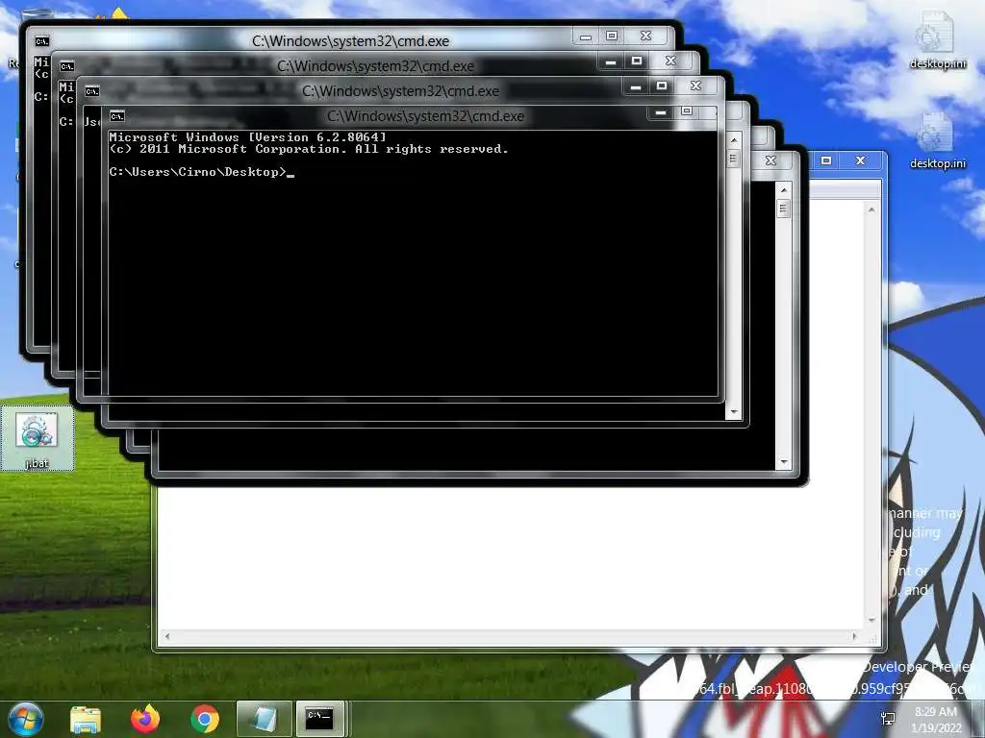Image resolution: width=985 pixels, height=738 pixels.
Task: Click the date 1/19/2022 in the tray
Action: pos(936,728)
